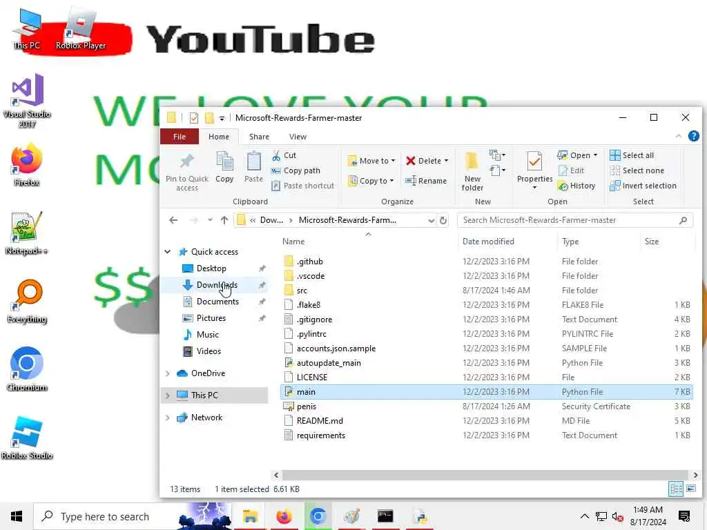Select the requirements text document
Screen dimensions: 707x530
[x=486, y=435]
